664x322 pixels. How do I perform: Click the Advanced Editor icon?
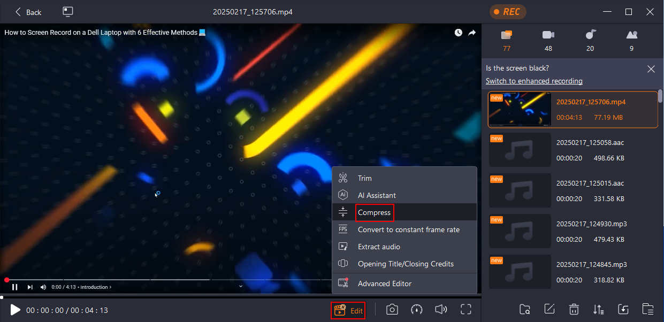pos(343,283)
